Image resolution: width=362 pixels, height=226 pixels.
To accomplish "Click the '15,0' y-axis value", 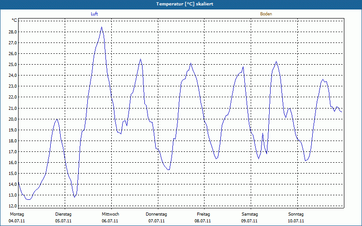I will click(13, 174).
